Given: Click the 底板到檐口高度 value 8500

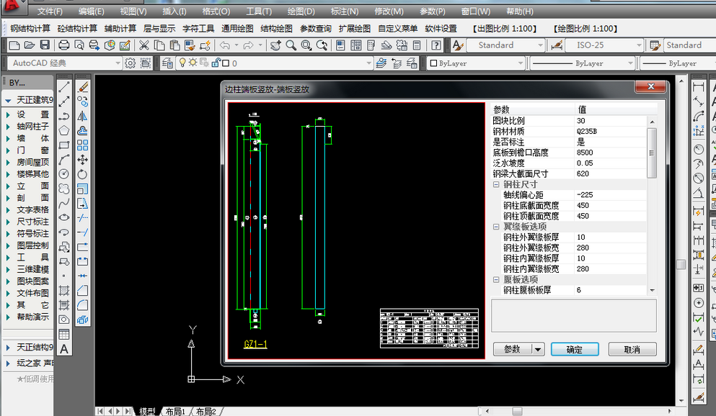Looking at the screenshot, I should pos(610,153).
